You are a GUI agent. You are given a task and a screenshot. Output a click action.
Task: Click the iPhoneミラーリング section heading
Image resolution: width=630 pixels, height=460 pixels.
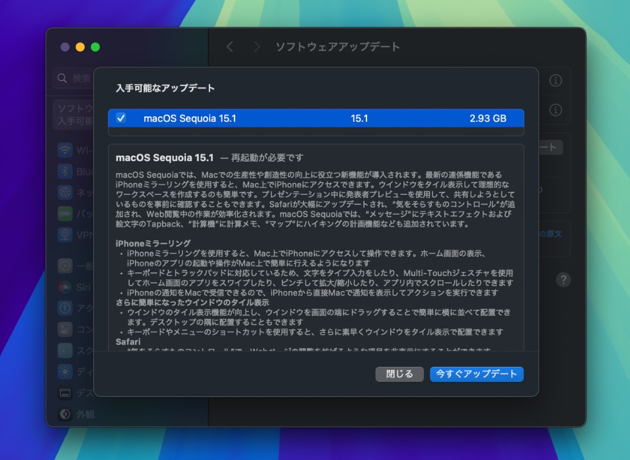153,243
